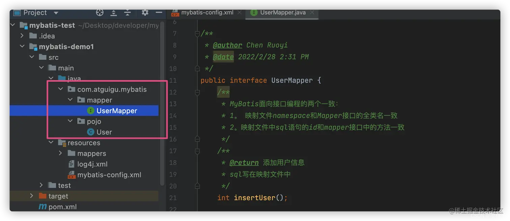Select mybatis-config.xml in project tree
The image size is (510, 221).
tap(84, 175)
